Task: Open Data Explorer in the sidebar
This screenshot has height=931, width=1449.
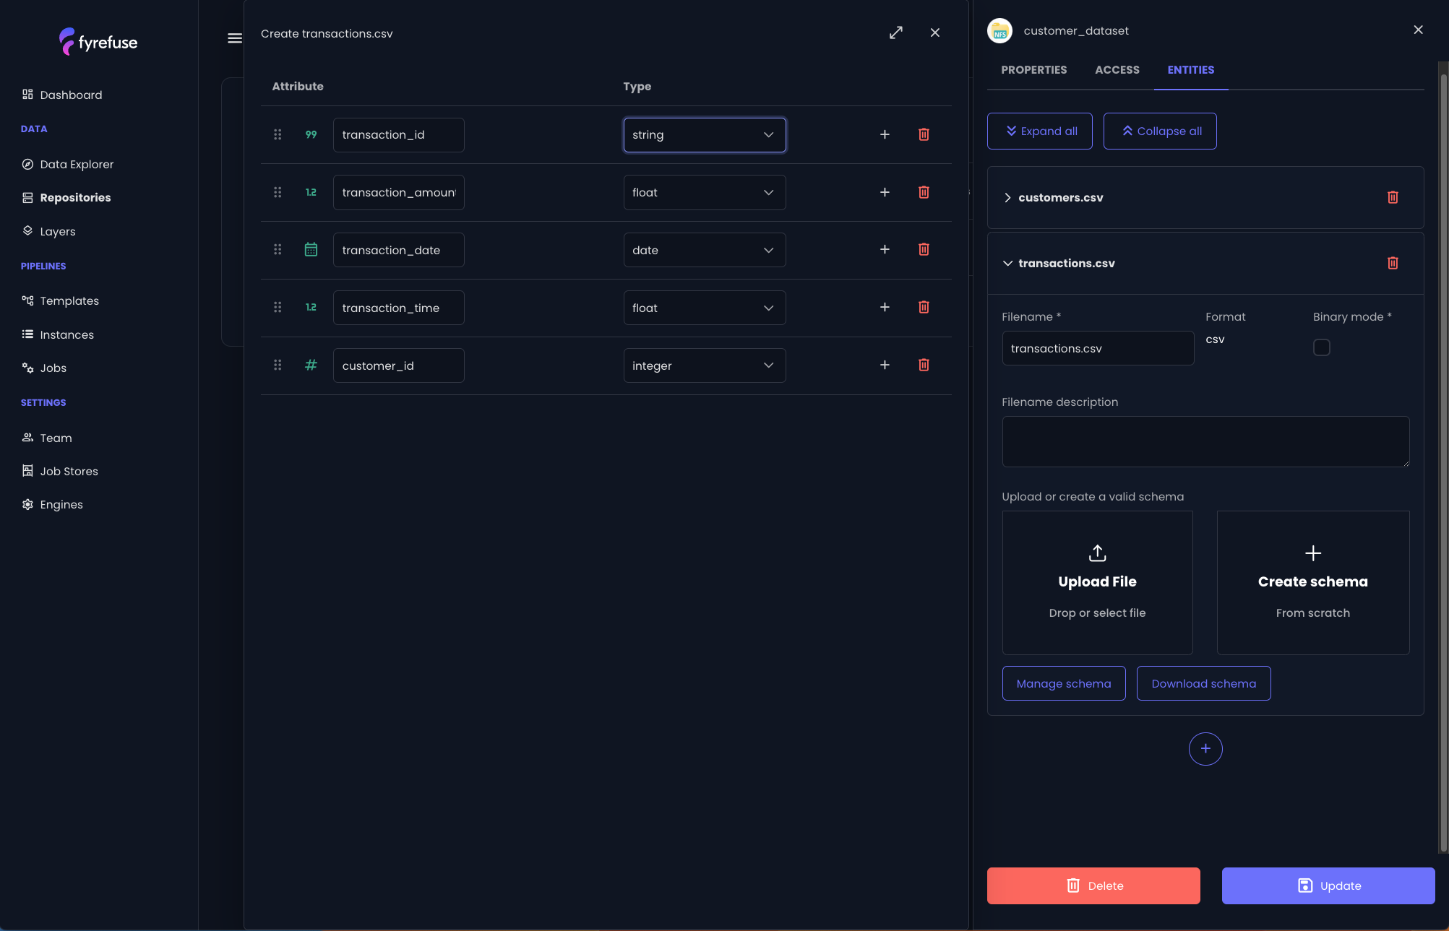Action: tap(69, 164)
